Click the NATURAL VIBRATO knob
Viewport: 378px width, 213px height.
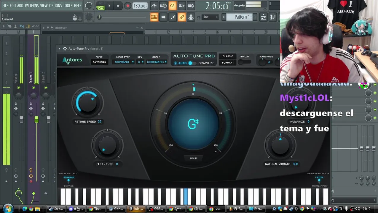[x=280, y=146]
